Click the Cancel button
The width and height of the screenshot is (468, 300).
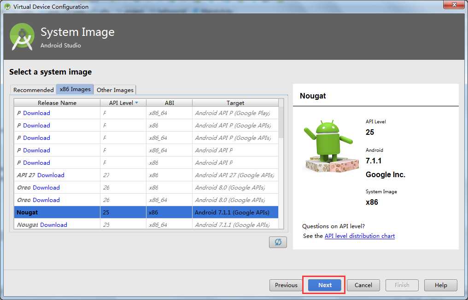(363, 285)
